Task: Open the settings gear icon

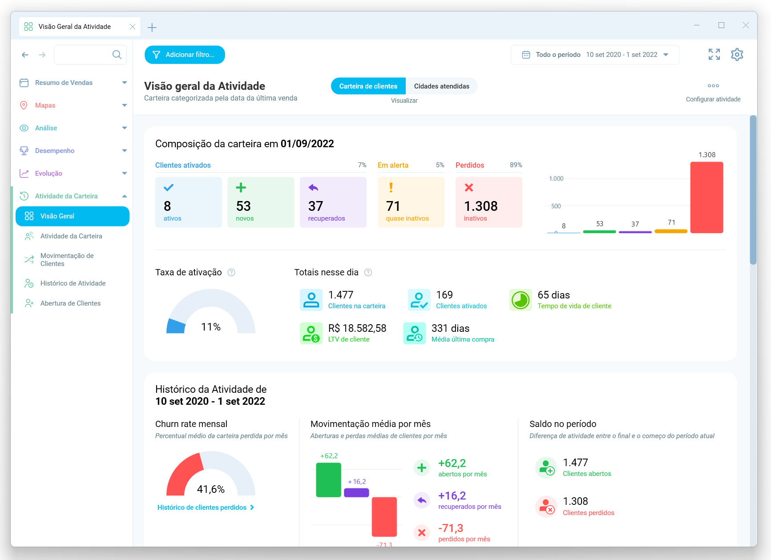Action: (737, 54)
